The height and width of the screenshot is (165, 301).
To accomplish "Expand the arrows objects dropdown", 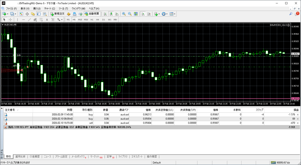I will point(62,20).
